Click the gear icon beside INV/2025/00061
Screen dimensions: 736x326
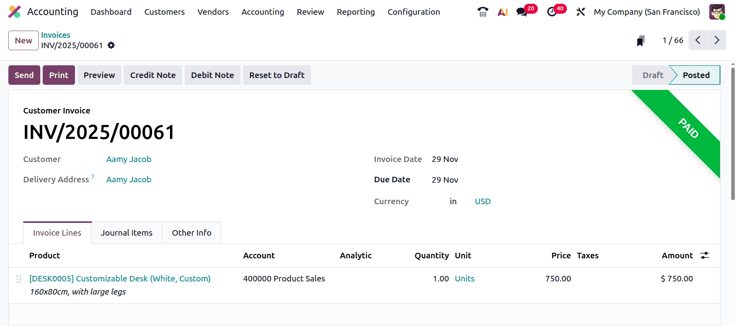[x=111, y=45]
